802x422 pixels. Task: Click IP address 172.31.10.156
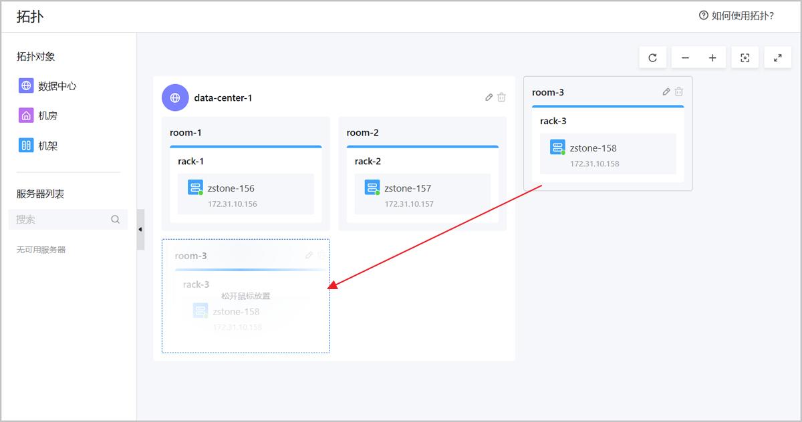233,204
